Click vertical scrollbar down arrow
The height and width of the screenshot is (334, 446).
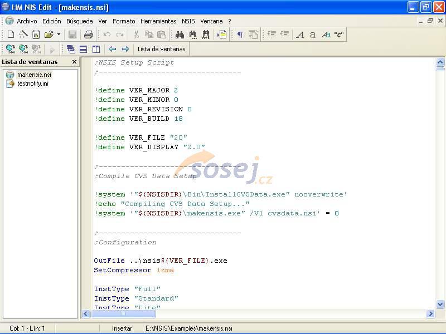tap(440, 304)
